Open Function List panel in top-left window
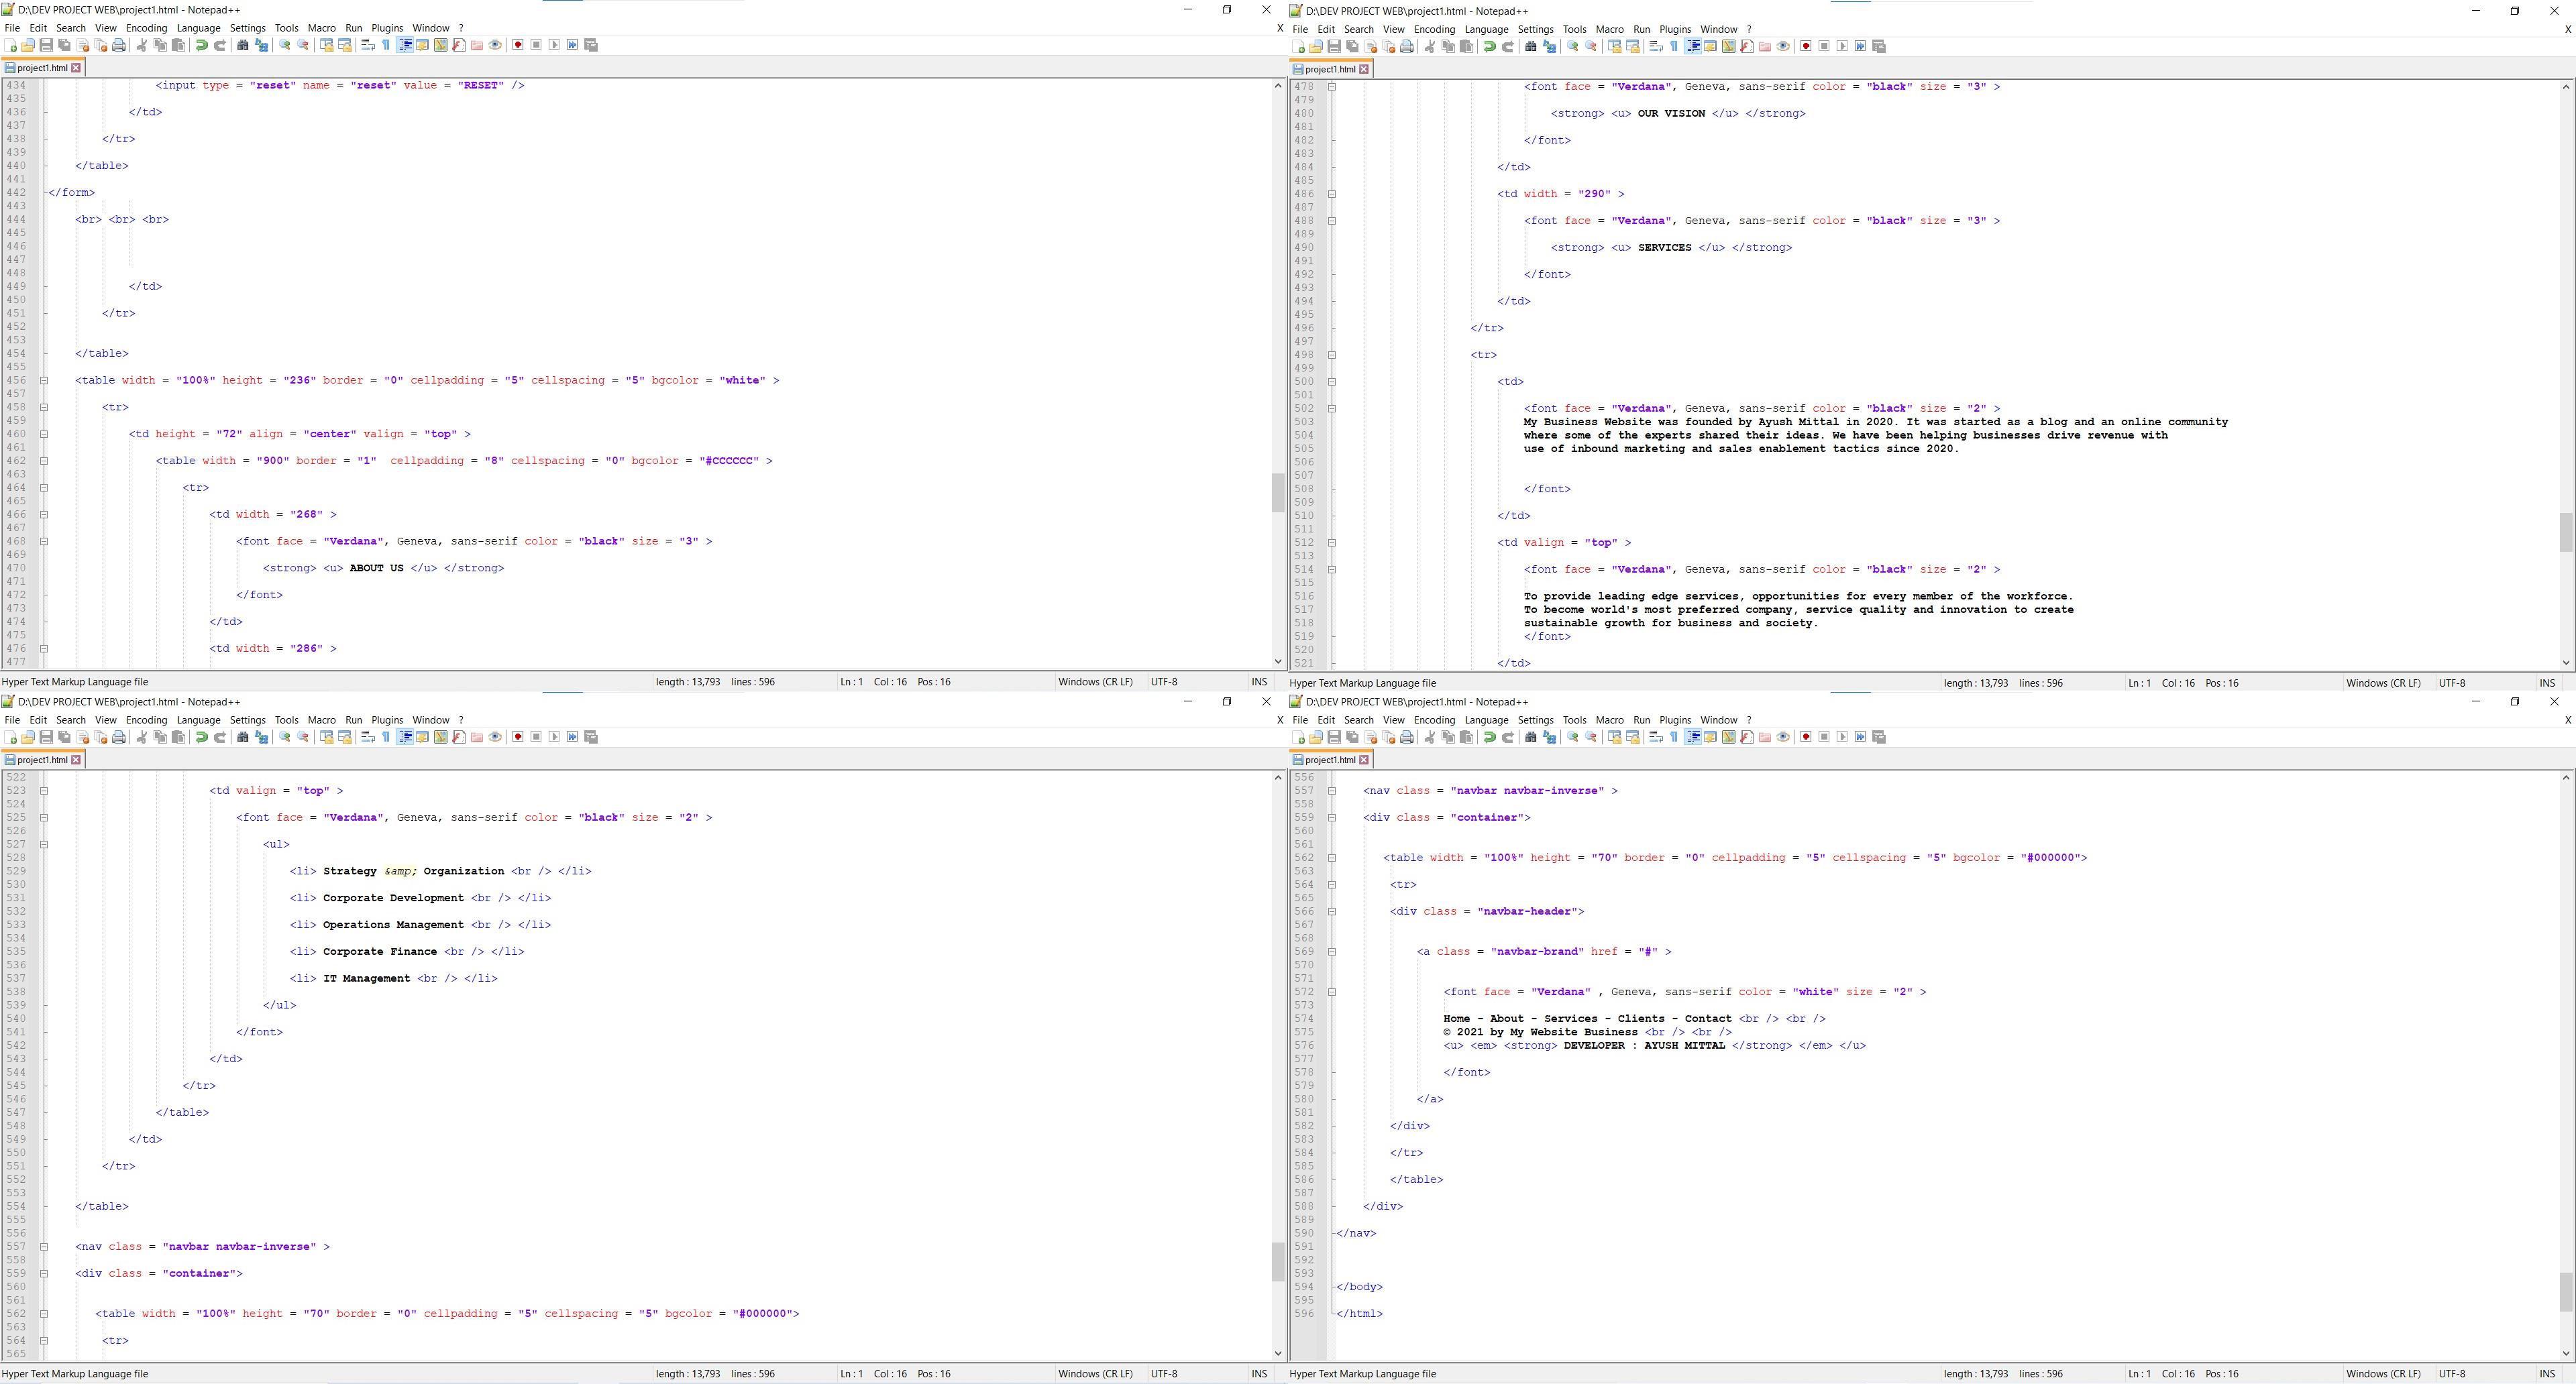The height and width of the screenshot is (1384, 2576). point(459,45)
